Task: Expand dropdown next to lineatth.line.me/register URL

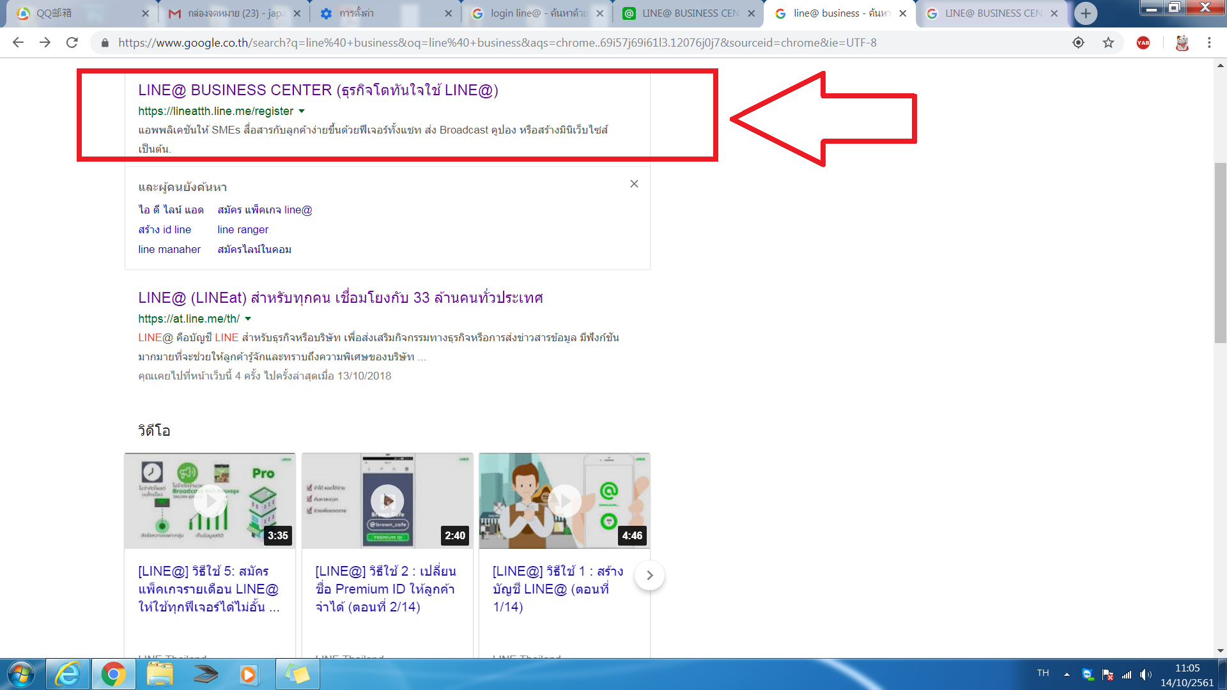Action: tap(302, 111)
